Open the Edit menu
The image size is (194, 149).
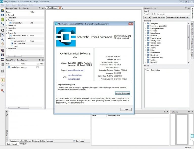point(8,5)
